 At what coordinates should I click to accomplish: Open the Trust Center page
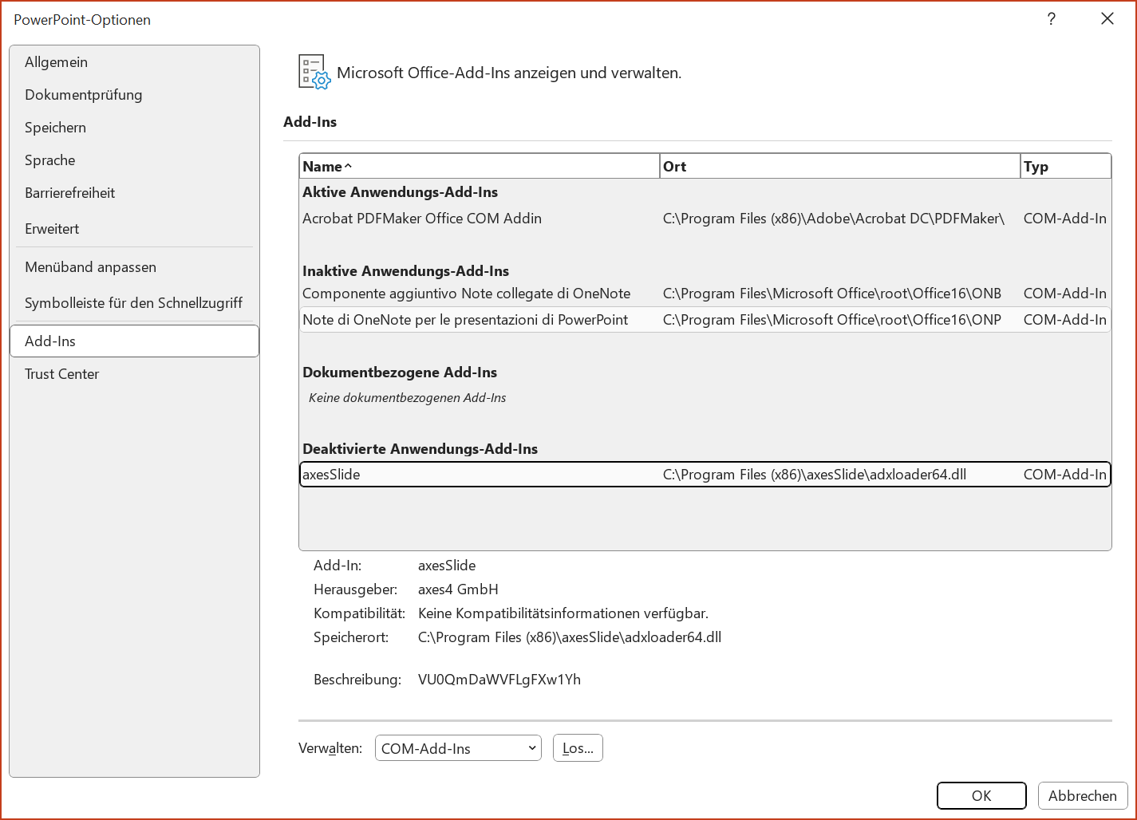134,374
